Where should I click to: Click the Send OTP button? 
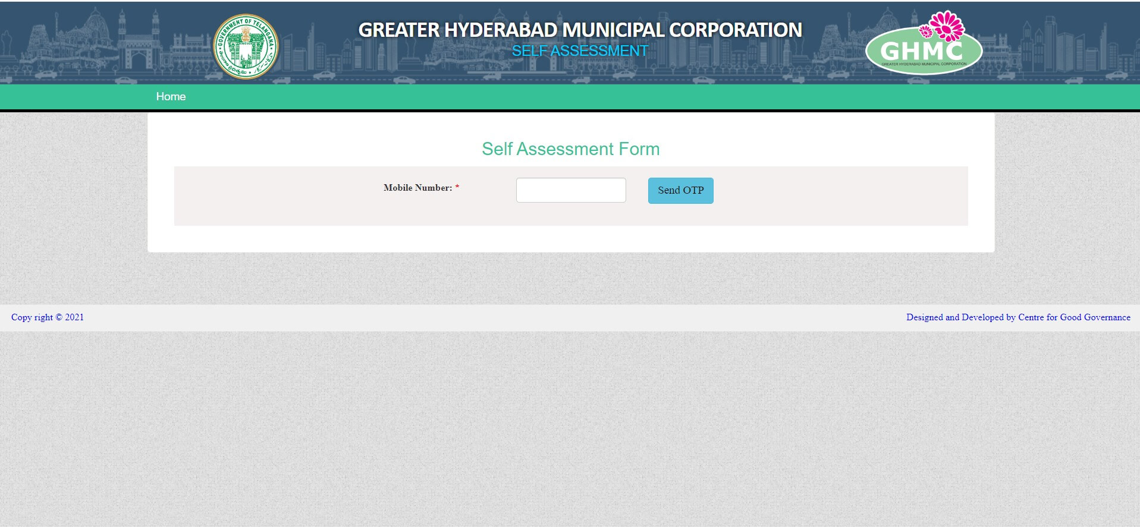pyautogui.click(x=680, y=190)
